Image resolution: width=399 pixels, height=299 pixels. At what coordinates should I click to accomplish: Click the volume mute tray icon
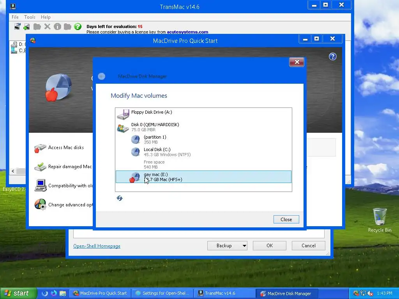coord(370,294)
